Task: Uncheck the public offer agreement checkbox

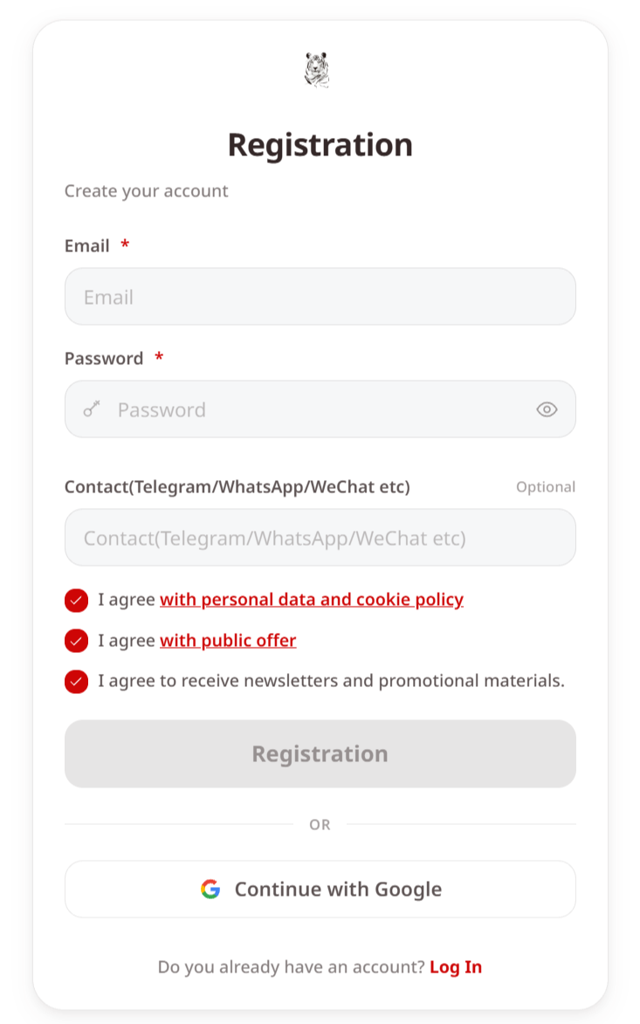Action: pyautogui.click(x=77, y=641)
